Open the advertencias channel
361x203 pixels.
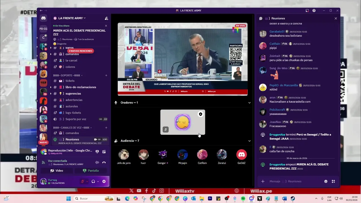click(80, 100)
